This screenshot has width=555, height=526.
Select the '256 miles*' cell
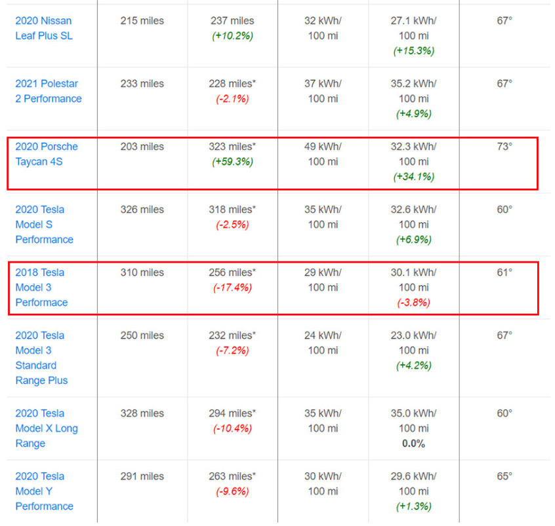tap(232, 272)
